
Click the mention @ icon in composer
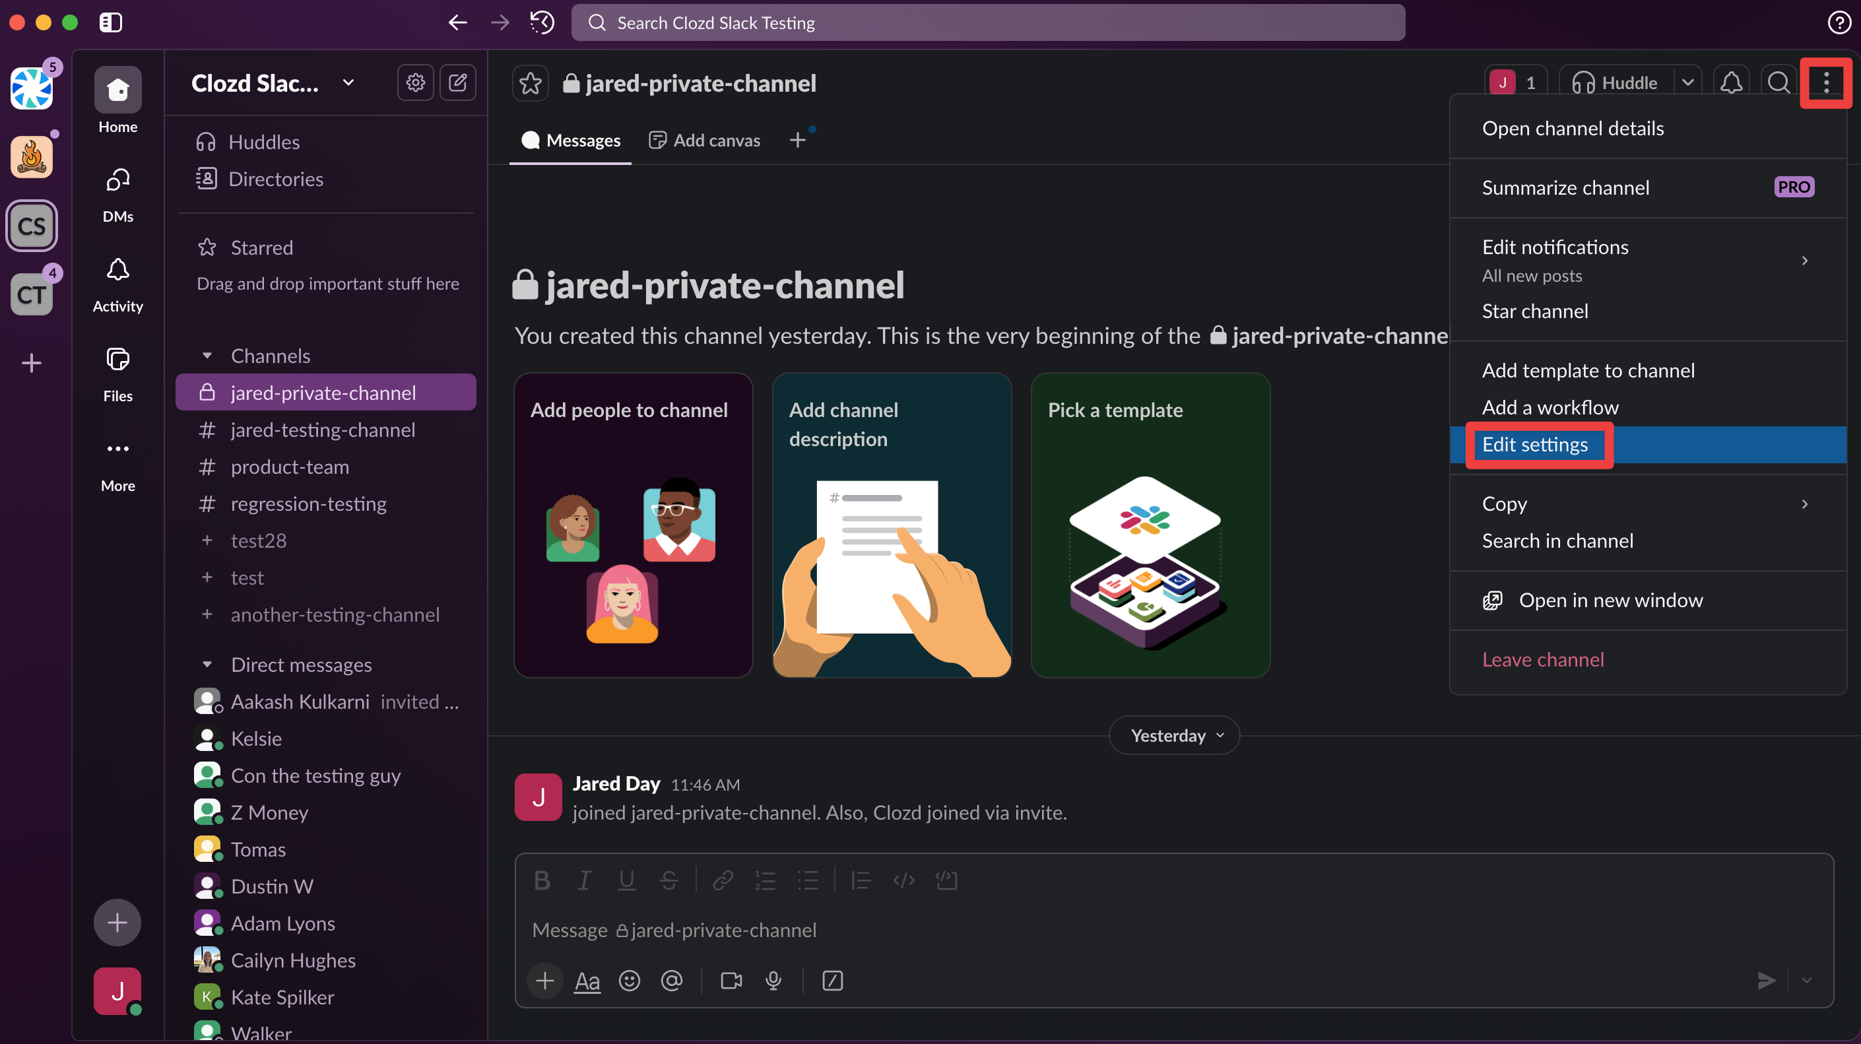pyautogui.click(x=671, y=981)
